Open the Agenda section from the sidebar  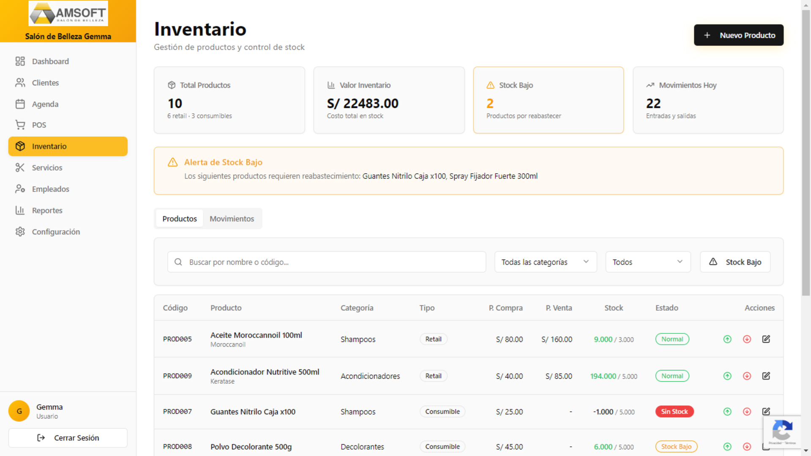point(45,104)
